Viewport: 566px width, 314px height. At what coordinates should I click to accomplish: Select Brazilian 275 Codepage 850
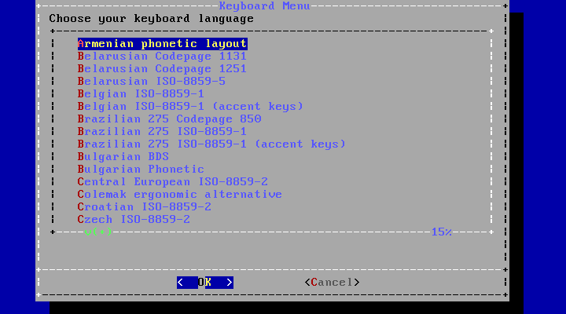click(x=169, y=119)
